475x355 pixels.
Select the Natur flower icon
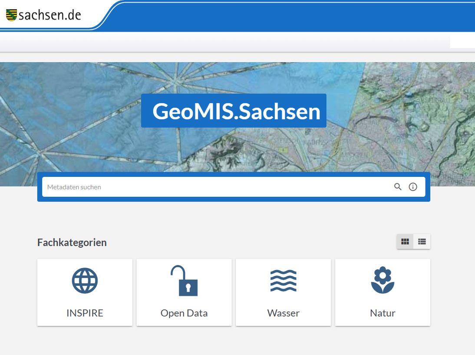(x=382, y=280)
